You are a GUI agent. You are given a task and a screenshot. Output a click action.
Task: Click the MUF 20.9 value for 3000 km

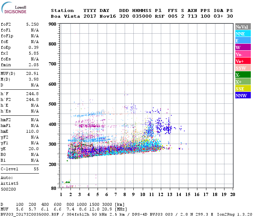click(107, 209)
